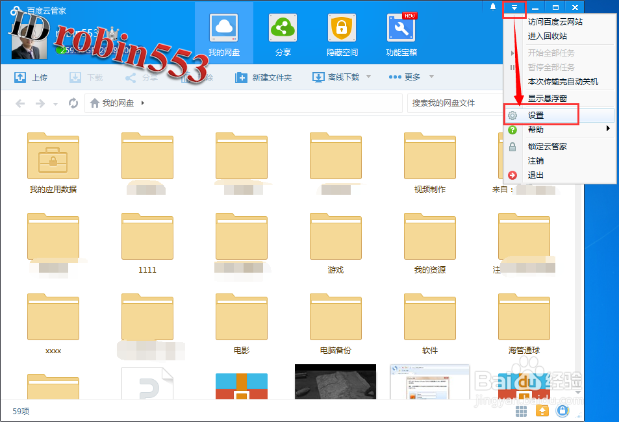Select the 电影 folder
619x422 pixels.
242,324
